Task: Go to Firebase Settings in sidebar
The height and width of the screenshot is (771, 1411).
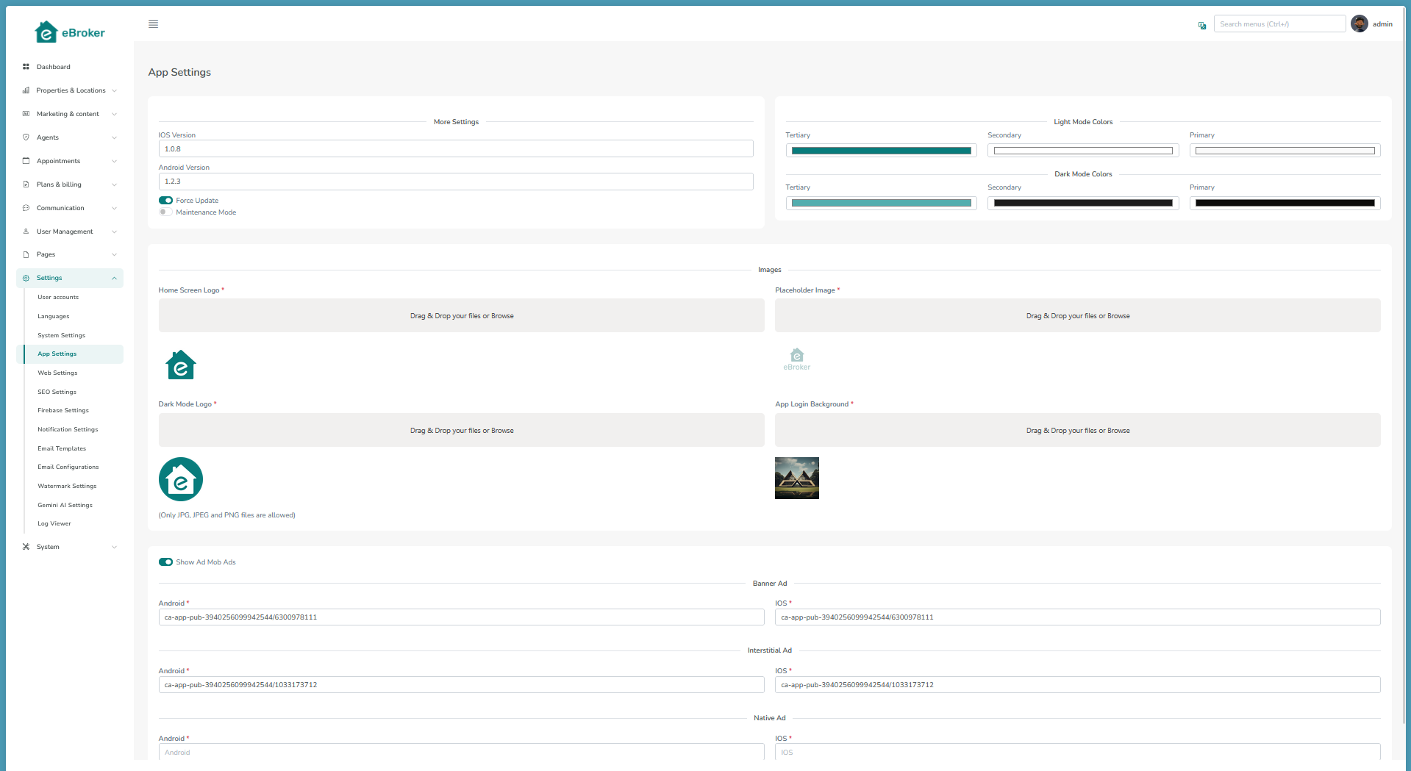Action: pos(63,410)
